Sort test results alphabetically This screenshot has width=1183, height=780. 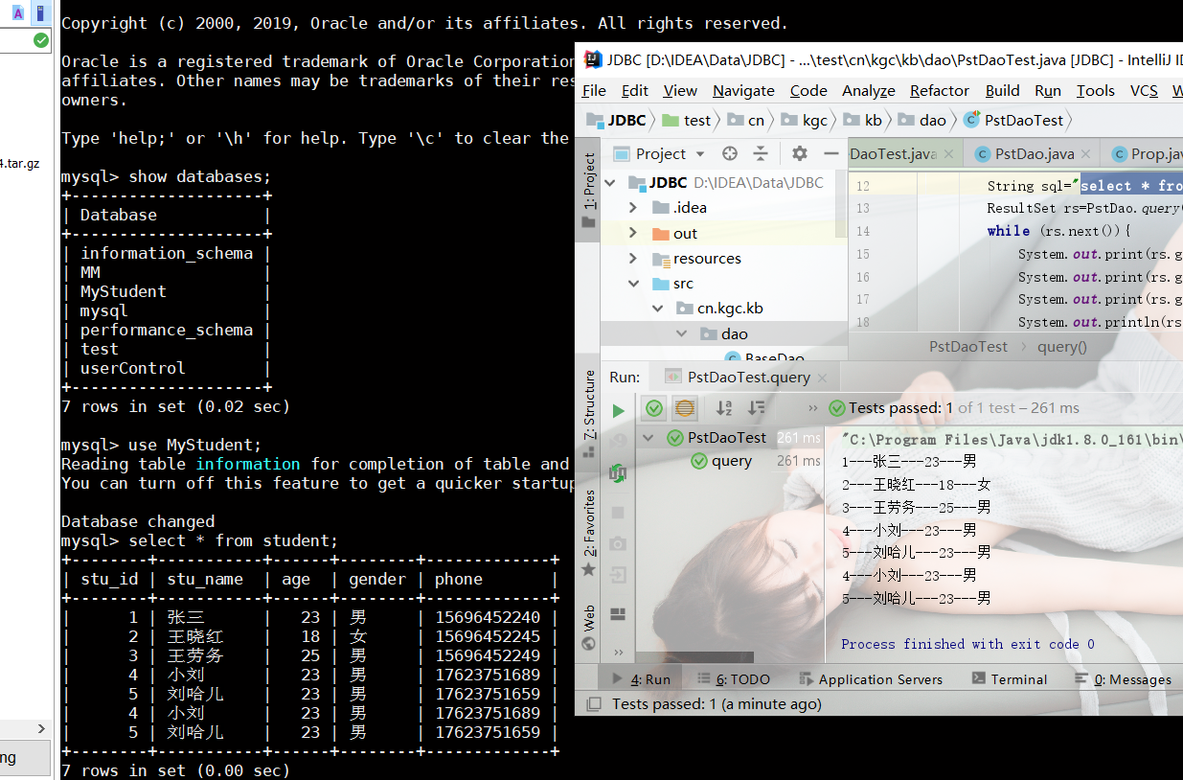click(x=724, y=408)
